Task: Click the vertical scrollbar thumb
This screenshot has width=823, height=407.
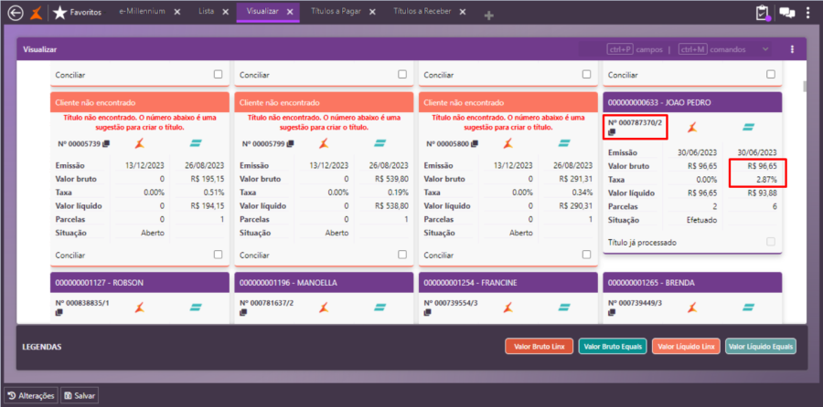Action: 804,87
